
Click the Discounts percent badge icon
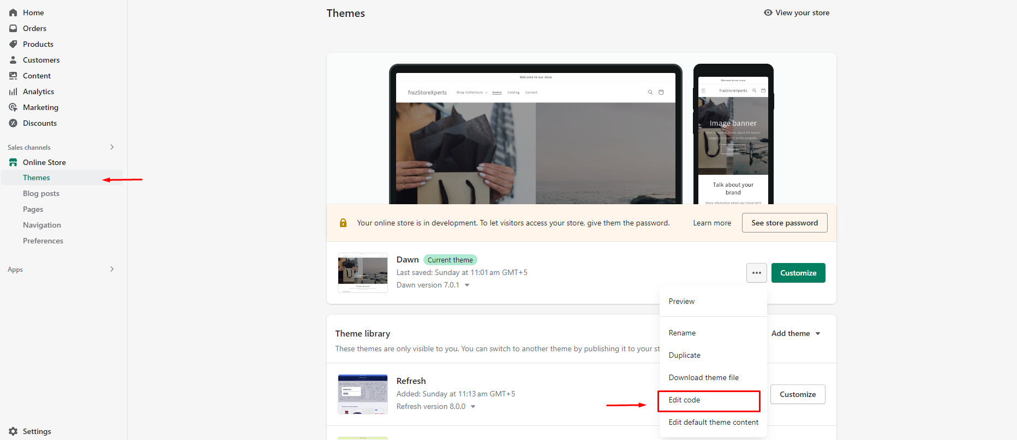(x=13, y=123)
